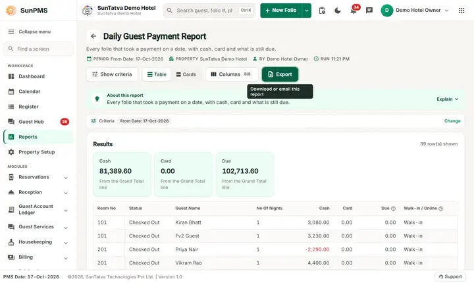Open the chat messages icon in header
474x283 pixels.
click(x=369, y=11)
